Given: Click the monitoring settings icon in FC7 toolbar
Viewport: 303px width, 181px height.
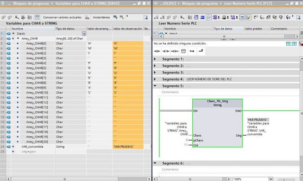Looking at the screenshot, I should pyautogui.click(x=281, y=17).
